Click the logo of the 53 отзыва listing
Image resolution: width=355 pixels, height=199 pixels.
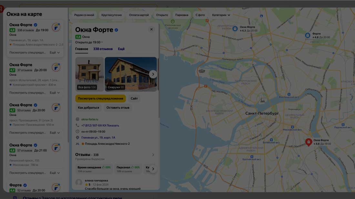coord(56,107)
